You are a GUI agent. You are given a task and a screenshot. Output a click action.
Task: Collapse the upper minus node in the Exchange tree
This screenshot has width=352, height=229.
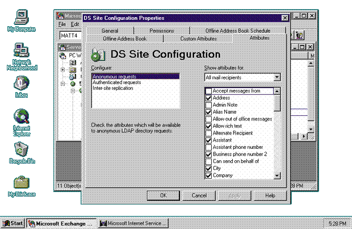pyautogui.click(x=63, y=84)
